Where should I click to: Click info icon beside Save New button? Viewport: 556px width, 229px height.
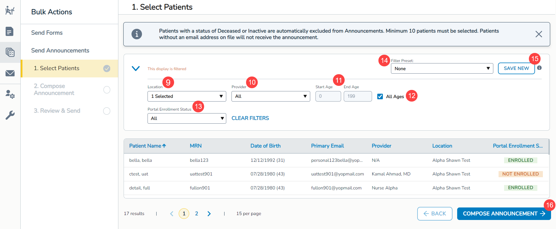(539, 68)
